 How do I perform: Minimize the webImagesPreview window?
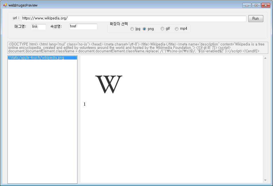(247, 5)
